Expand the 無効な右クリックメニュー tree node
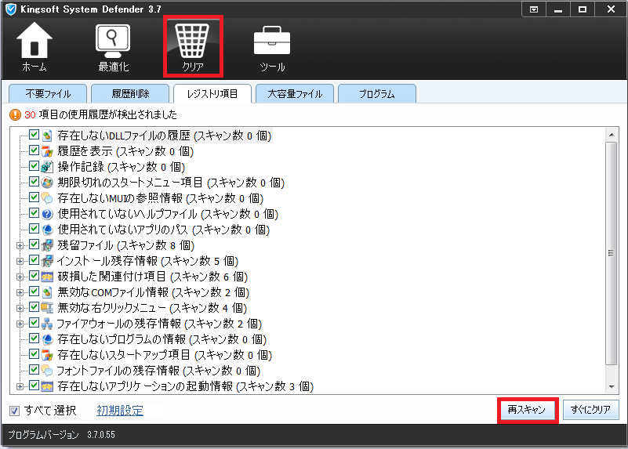This screenshot has height=449, width=628. 20,307
